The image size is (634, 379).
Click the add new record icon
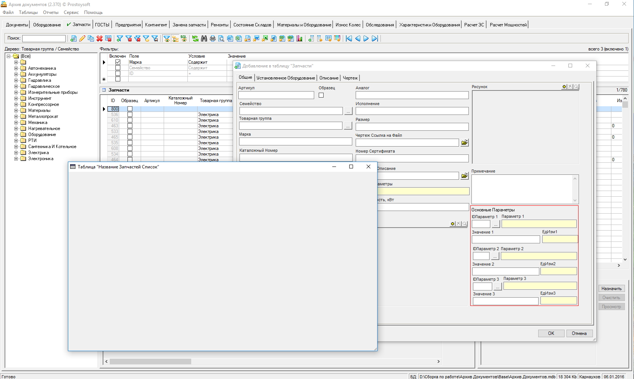(74, 38)
